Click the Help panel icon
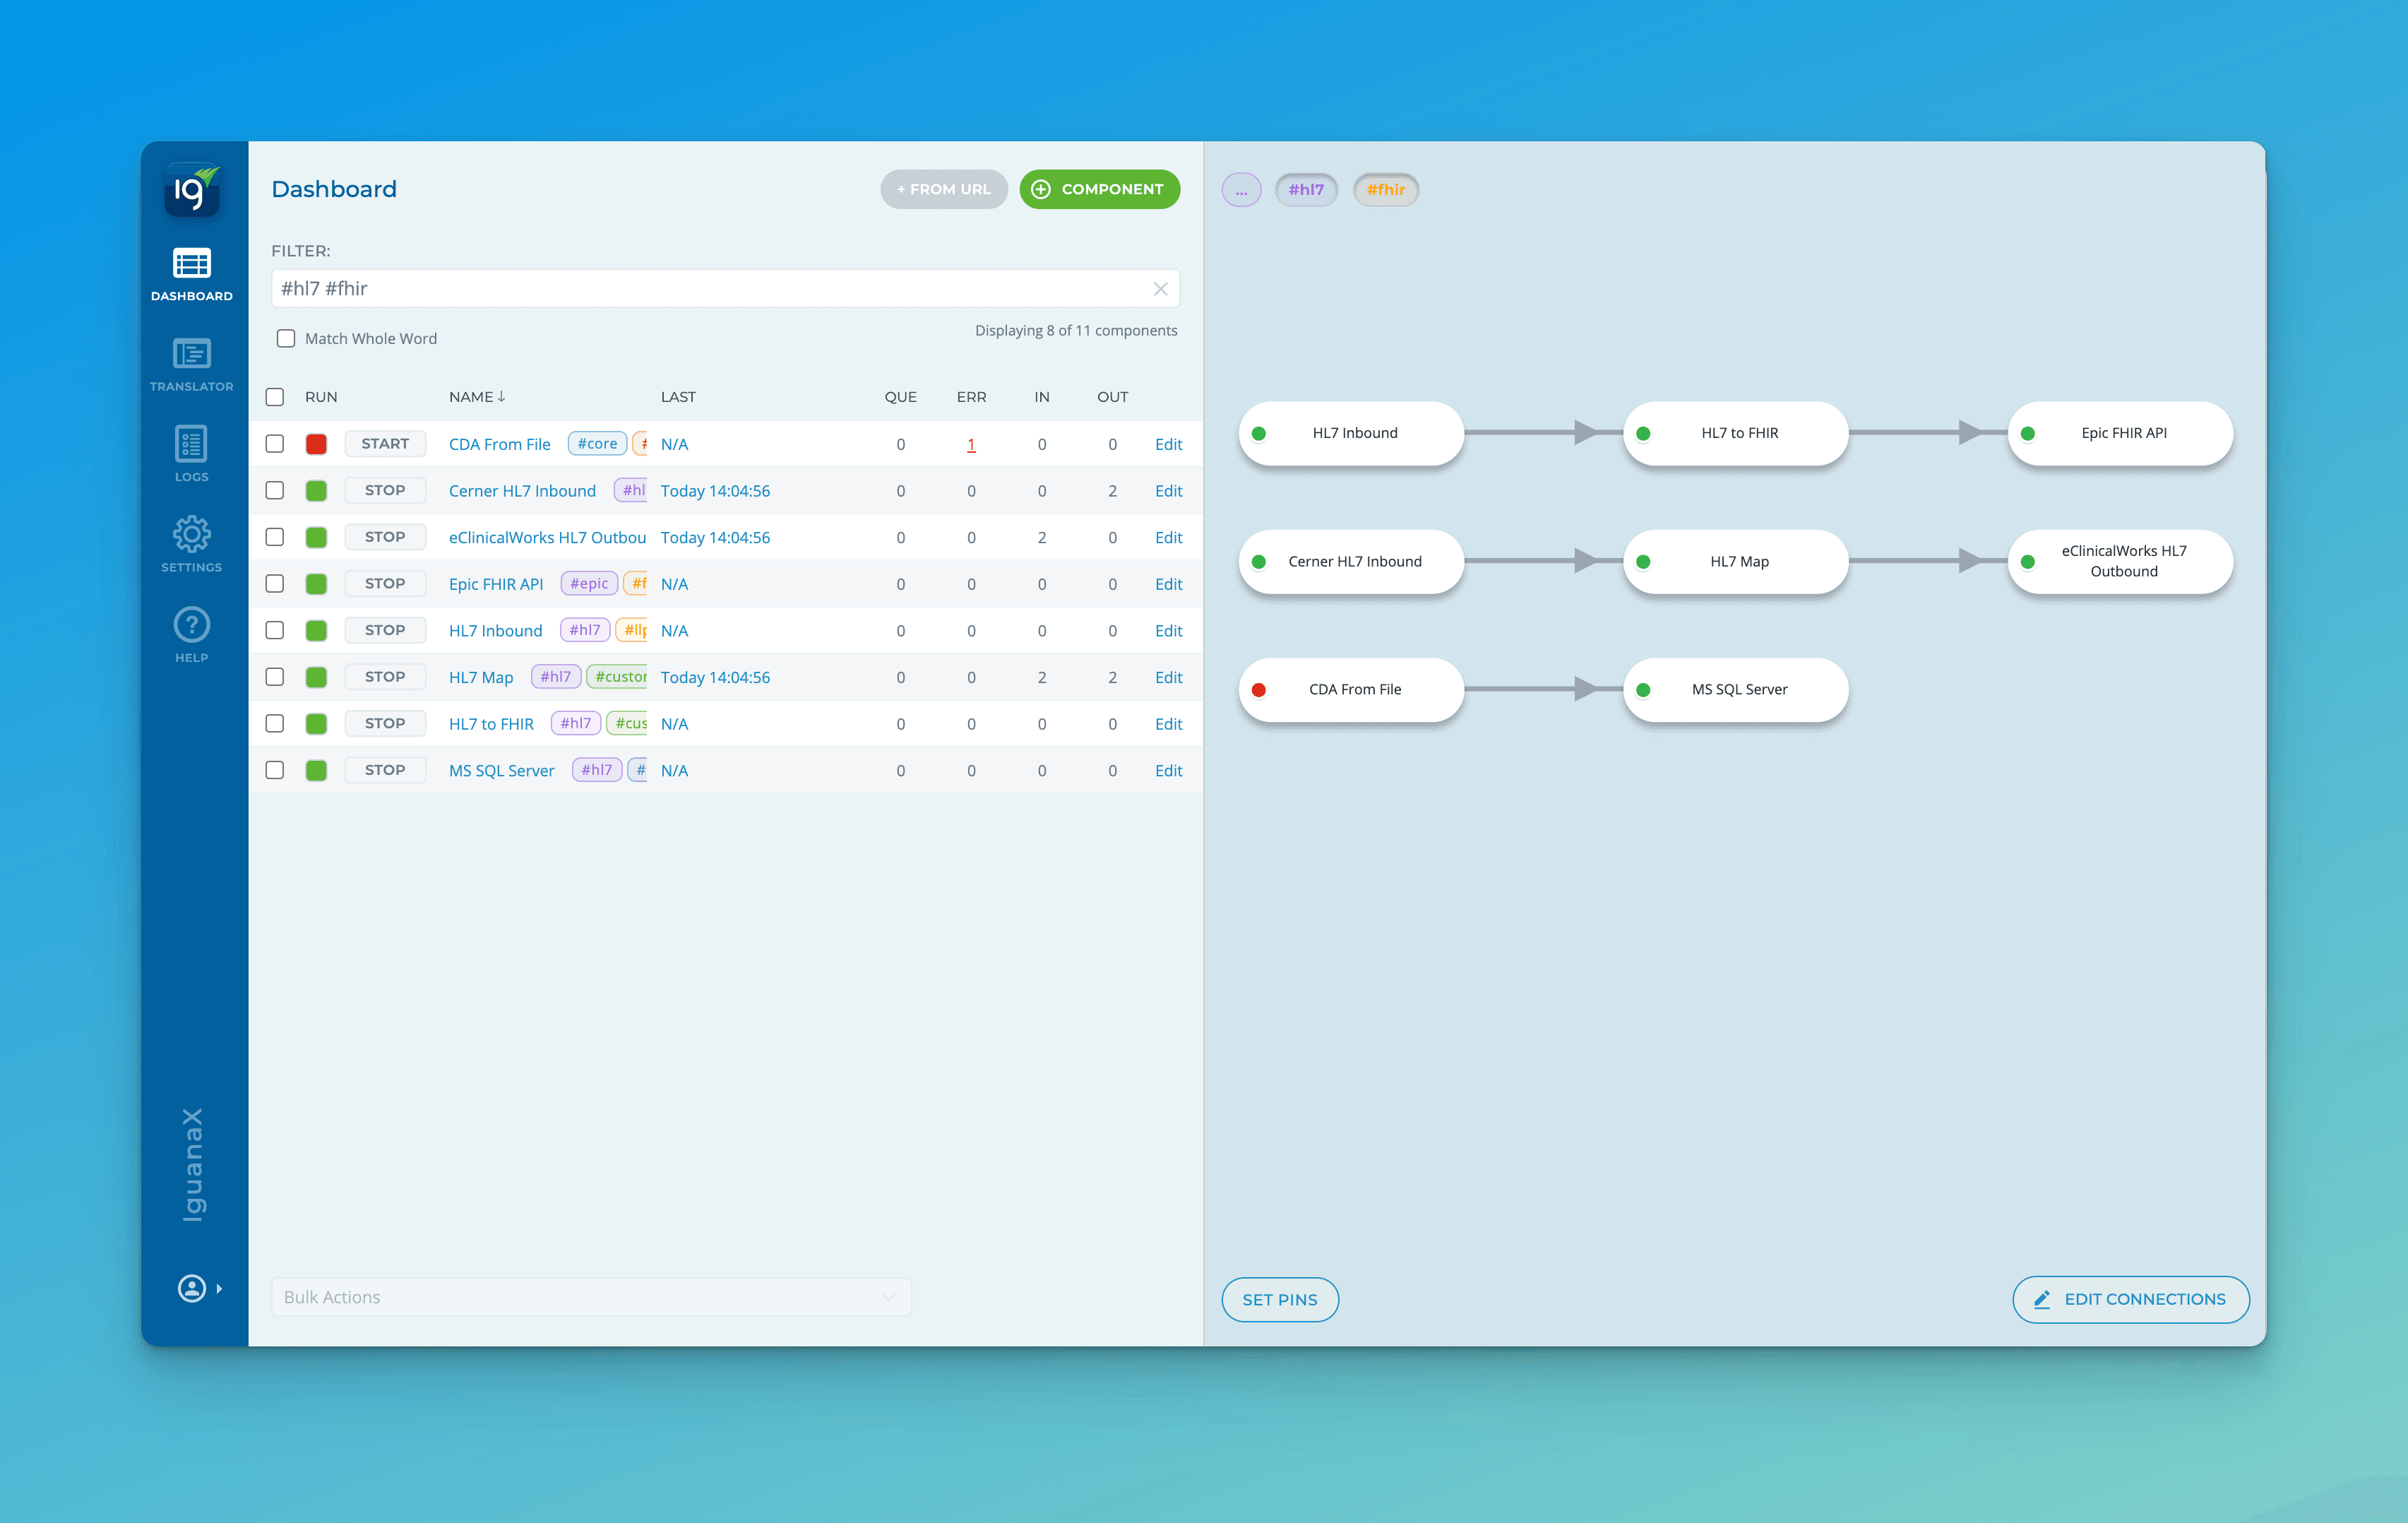This screenshot has height=1523, width=2408. click(191, 627)
